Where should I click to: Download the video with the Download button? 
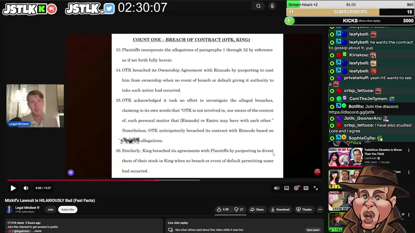click(x=280, y=209)
